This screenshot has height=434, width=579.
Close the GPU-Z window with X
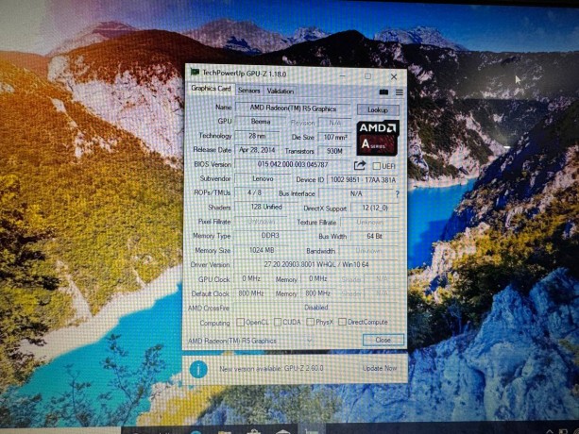pyautogui.click(x=394, y=76)
